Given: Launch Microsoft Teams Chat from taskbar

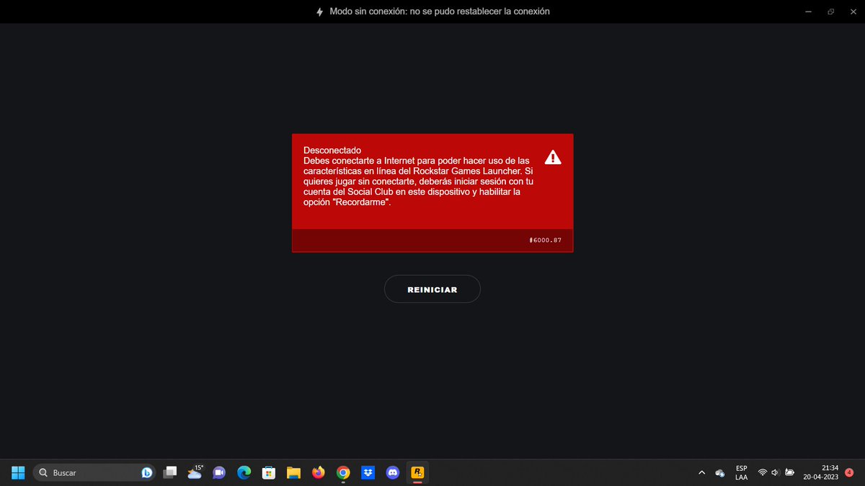Looking at the screenshot, I should click(x=219, y=472).
